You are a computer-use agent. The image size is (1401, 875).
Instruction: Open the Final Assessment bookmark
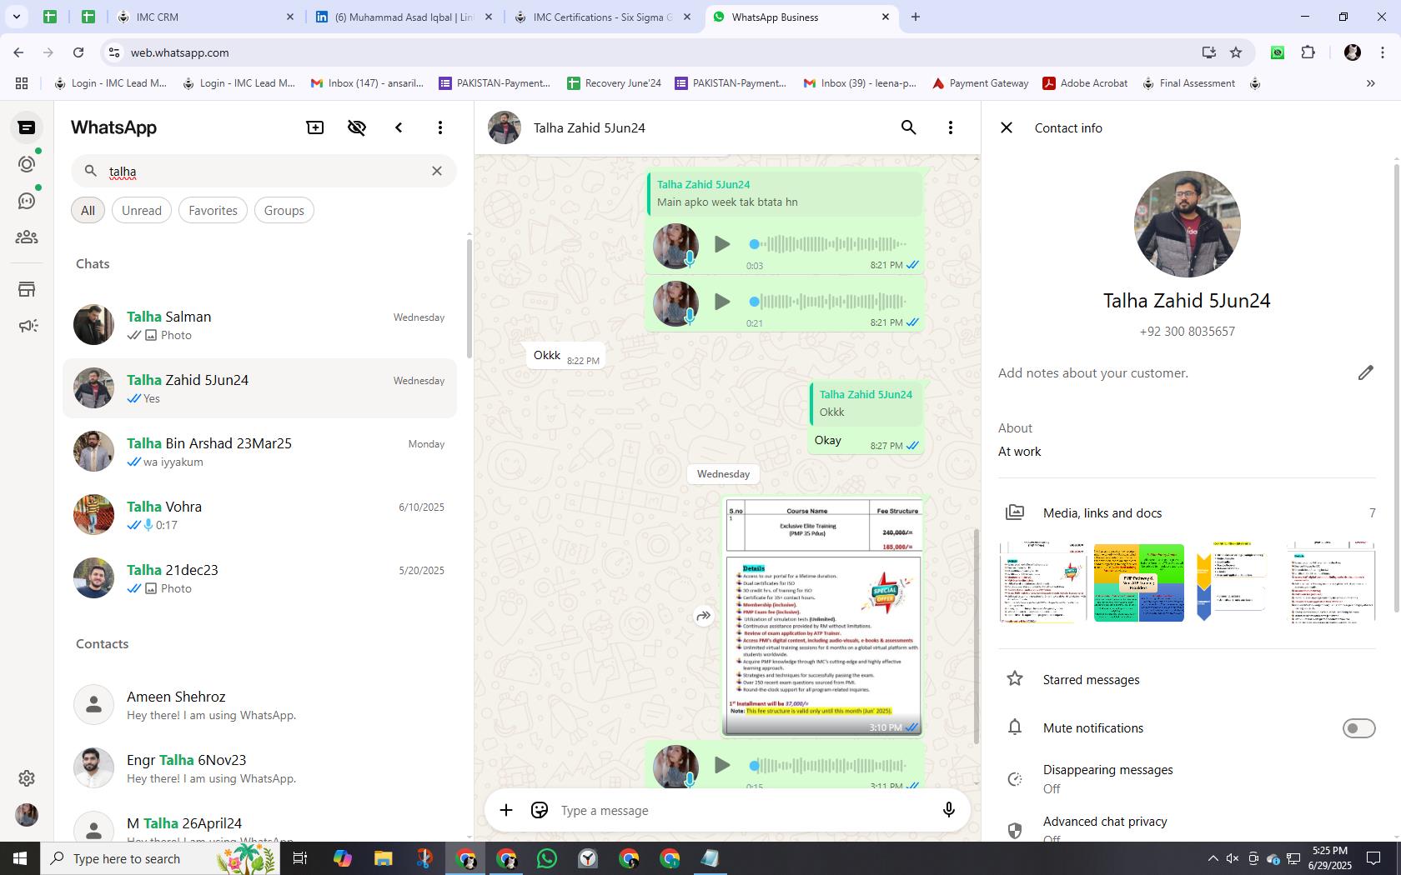[1188, 83]
